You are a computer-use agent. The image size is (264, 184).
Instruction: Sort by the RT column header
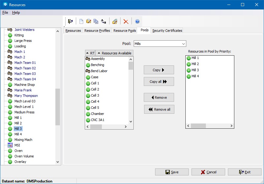coord(90,53)
